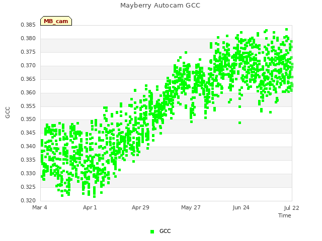This screenshot has width=322, height=241.
Task: Click the Apr 1 axis date
Action: coord(90,207)
